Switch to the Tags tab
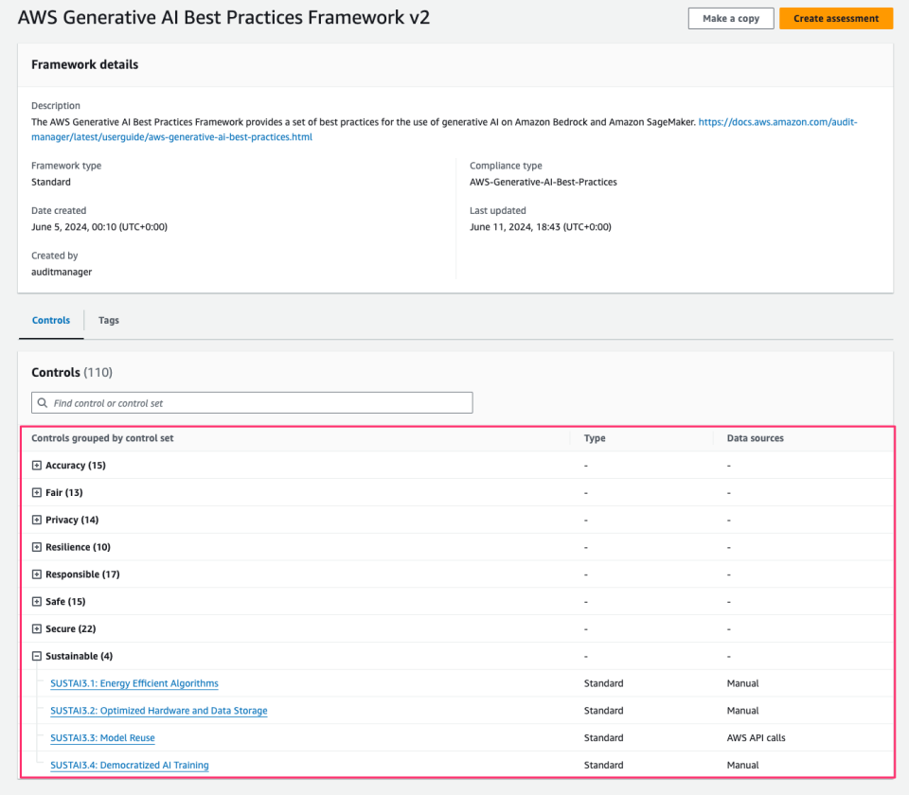 click(x=108, y=320)
